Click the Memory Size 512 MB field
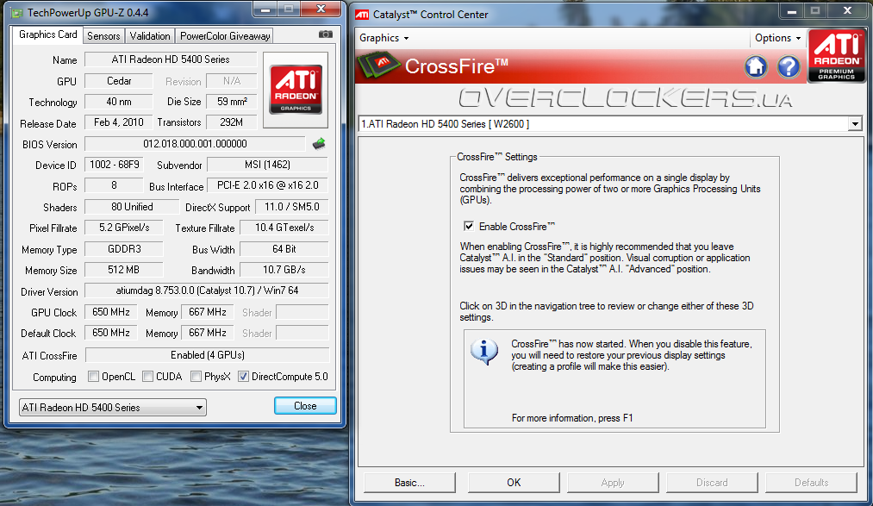Screen dimensions: 873x506 [123, 270]
